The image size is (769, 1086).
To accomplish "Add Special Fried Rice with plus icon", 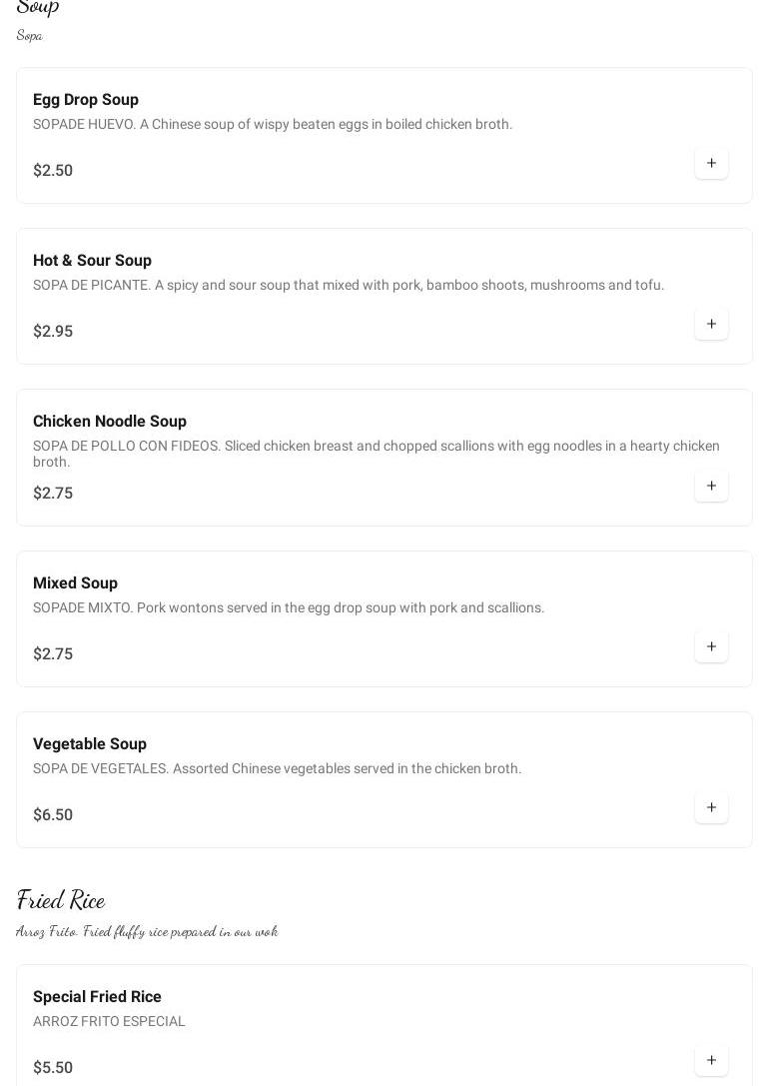I will pyautogui.click(x=711, y=1061).
